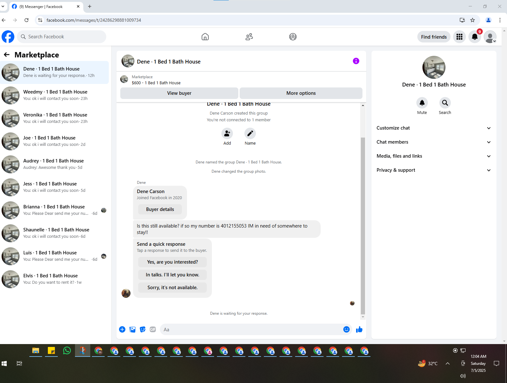The height and width of the screenshot is (383, 507).
Task: Open the Luis 1 Bed 1 Bath House chat
Action: (x=55, y=256)
